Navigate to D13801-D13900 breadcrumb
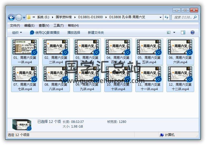This screenshot has width=206, height=145. coord(91,17)
